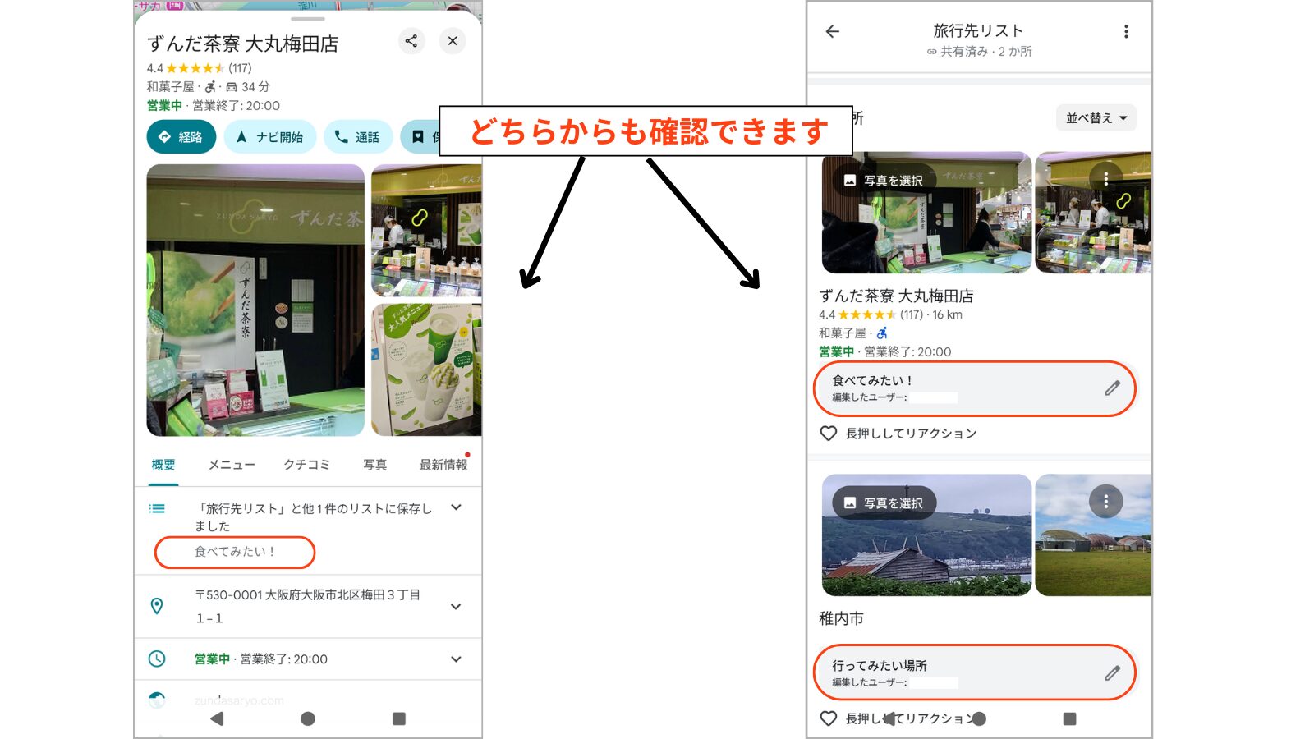This screenshot has height=739, width=1314.
Task: Tap the Android home button on right phone
Action: coord(979,718)
